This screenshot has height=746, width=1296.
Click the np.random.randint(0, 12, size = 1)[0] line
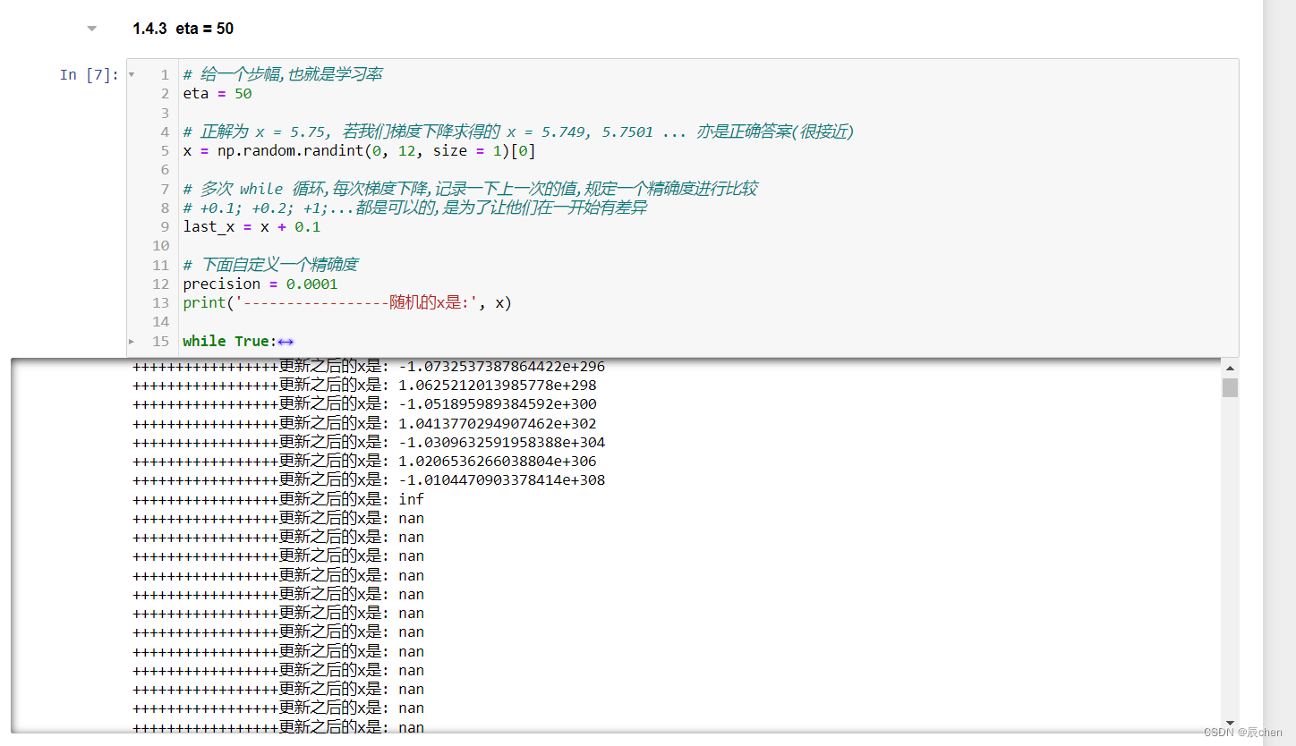click(359, 150)
